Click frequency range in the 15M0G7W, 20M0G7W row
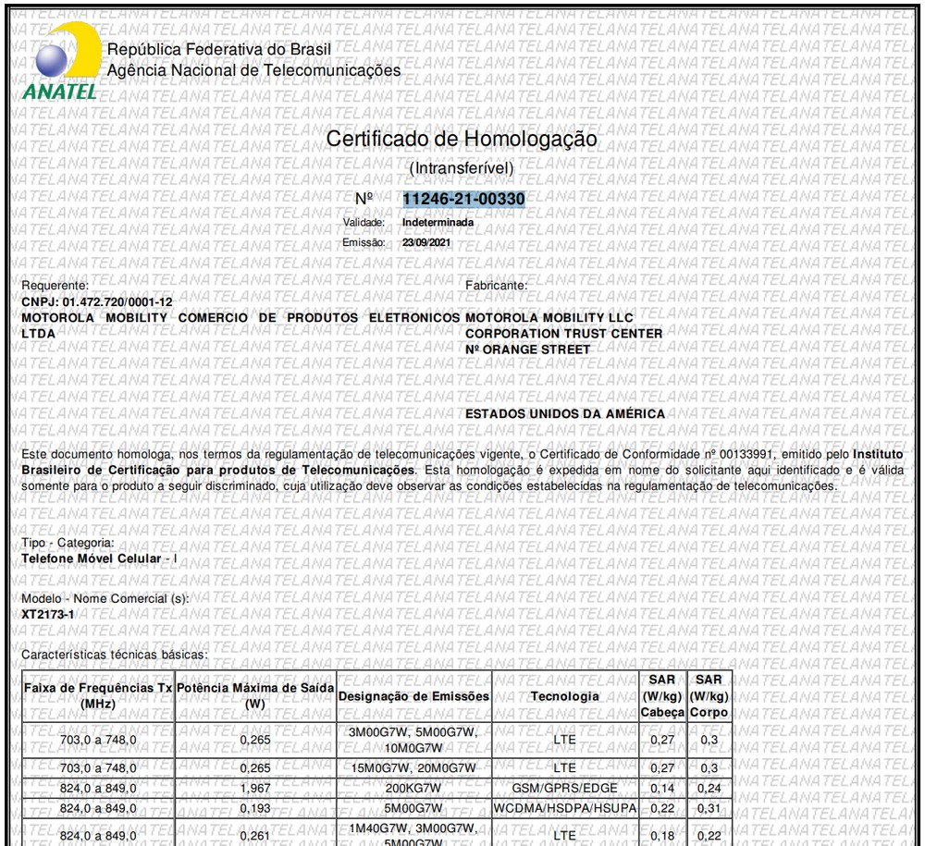The width and height of the screenshot is (925, 846). click(98, 768)
